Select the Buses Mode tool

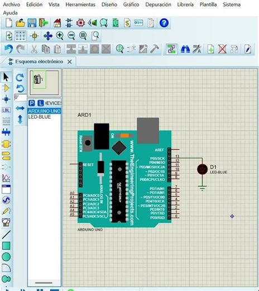coord(6,133)
